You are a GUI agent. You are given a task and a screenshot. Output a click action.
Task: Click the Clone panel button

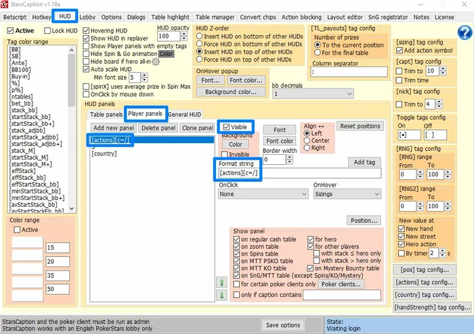coord(198,128)
